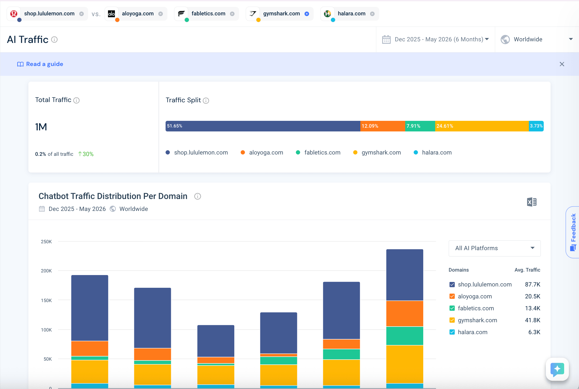Uncheck halara.com in the Domains list
The width and height of the screenshot is (579, 389).
452,332
